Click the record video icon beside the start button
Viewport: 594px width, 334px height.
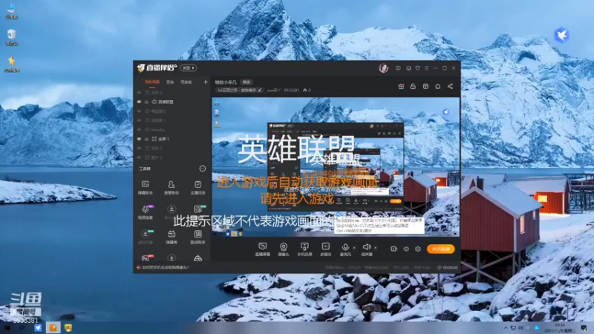point(394,249)
